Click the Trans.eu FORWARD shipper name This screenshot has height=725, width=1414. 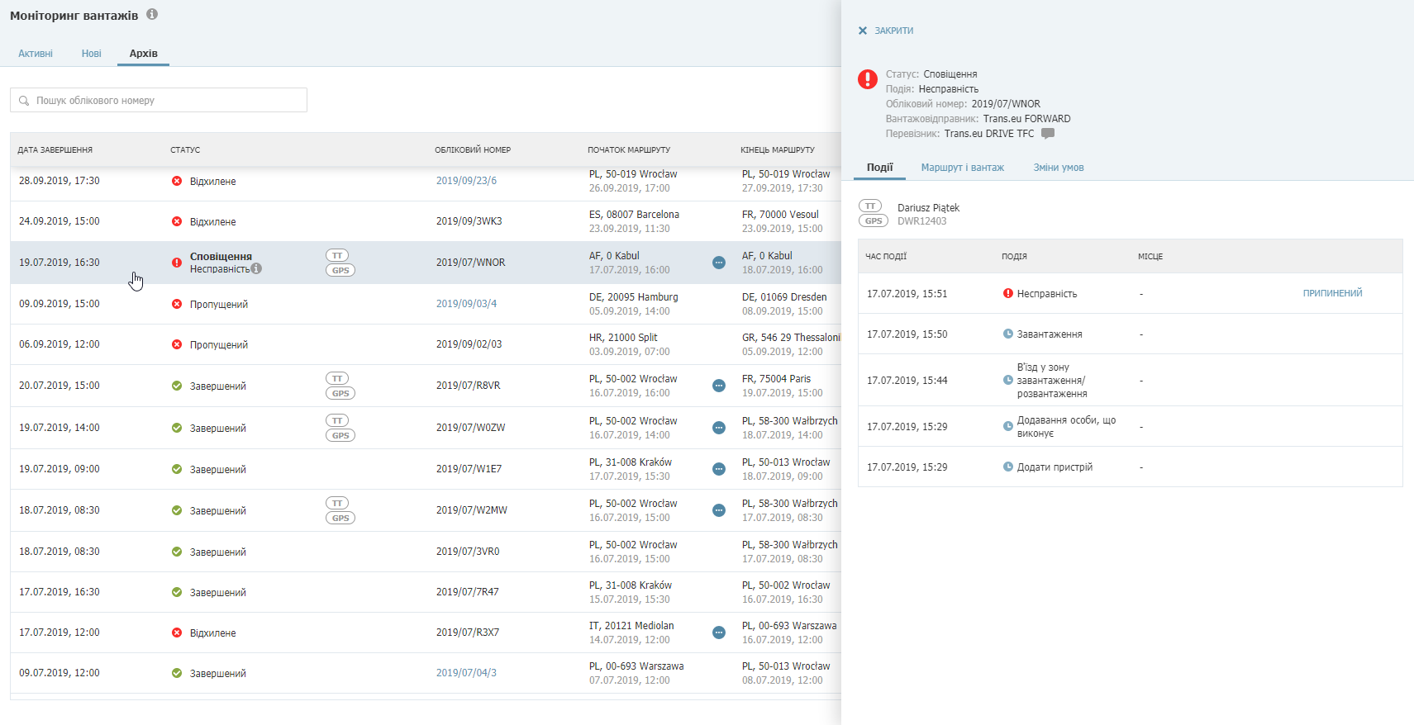[x=1026, y=119]
